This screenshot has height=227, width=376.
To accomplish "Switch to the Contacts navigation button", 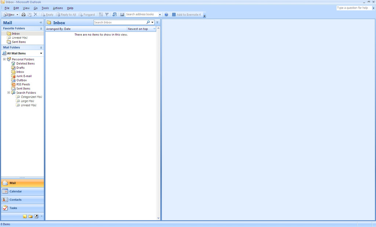I will pos(22,200).
